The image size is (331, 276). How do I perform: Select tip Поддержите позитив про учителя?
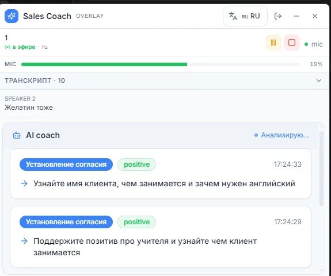tap(145, 247)
